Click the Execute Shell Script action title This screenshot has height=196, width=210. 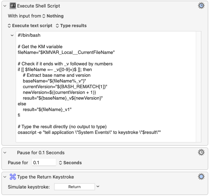38,6
